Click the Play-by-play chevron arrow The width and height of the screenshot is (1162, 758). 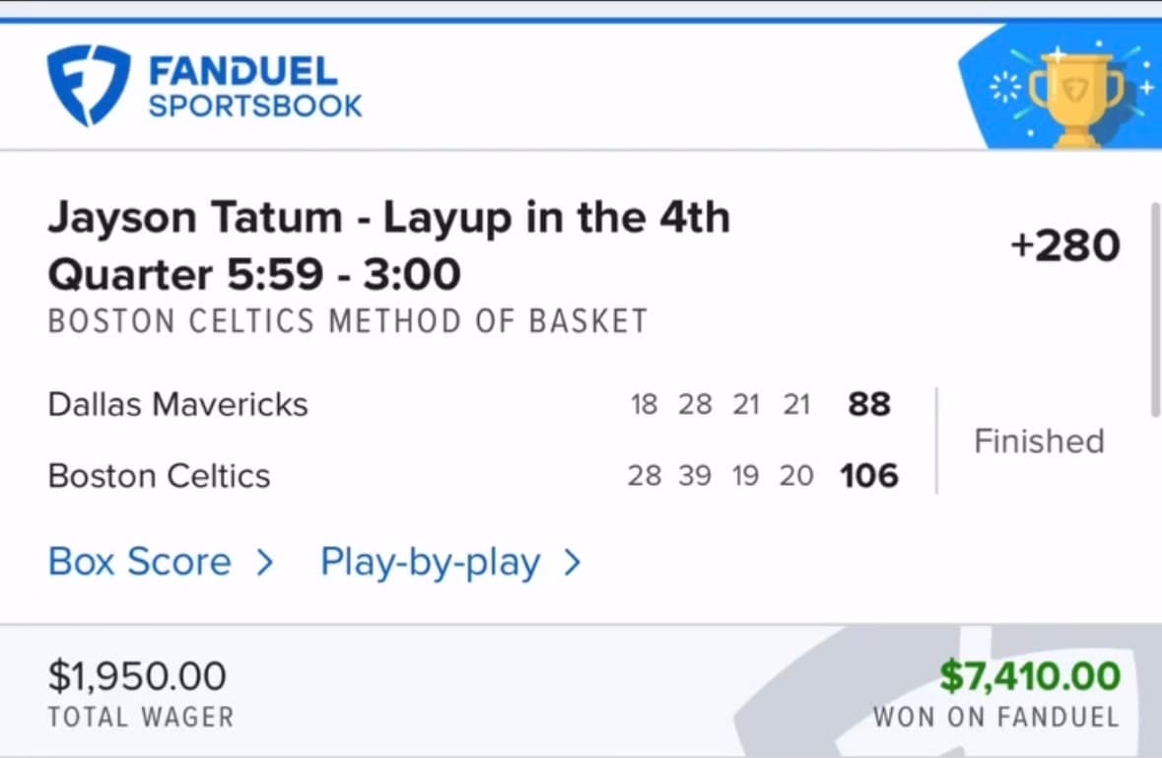click(x=573, y=562)
